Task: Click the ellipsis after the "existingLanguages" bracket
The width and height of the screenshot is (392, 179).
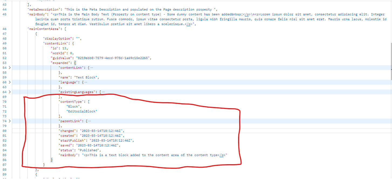Action: click(104, 92)
